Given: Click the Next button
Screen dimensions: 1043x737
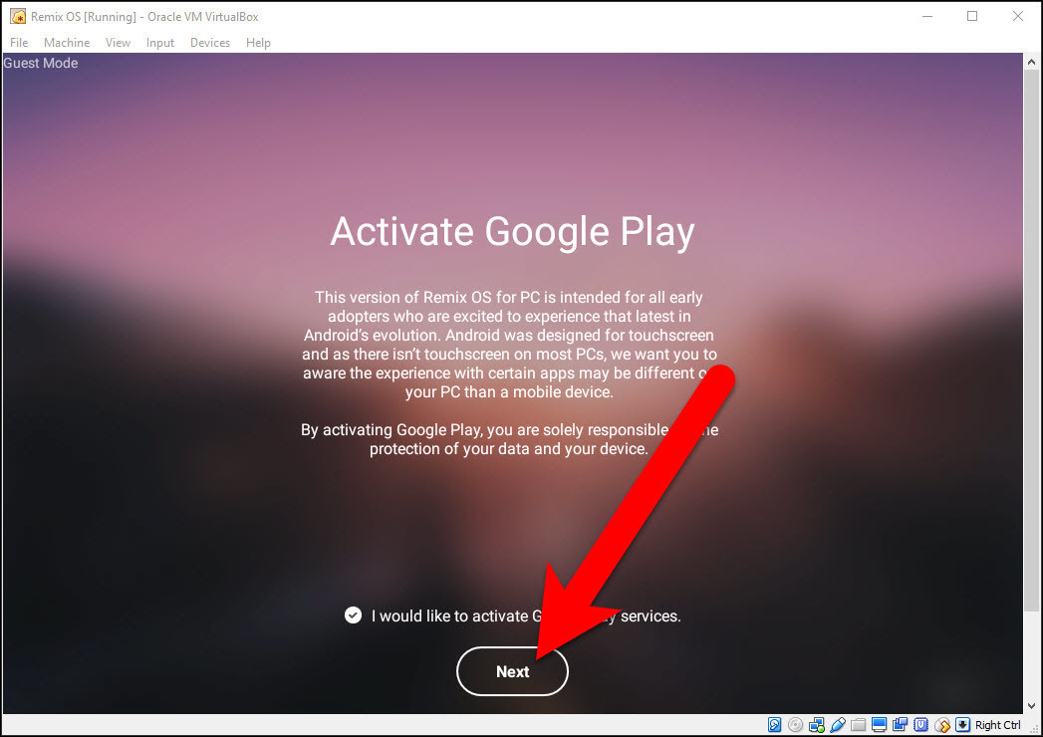Looking at the screenshot, I should click(x=512, y=671).
